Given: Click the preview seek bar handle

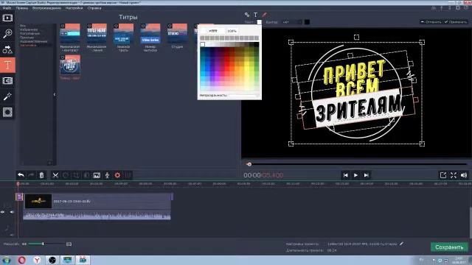Looking at the screenshot, I should click(249, 164).
